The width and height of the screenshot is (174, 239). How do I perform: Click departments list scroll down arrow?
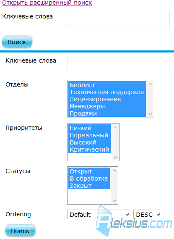[x=150, y=114]
